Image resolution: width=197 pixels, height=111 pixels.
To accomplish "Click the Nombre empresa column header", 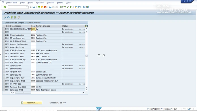I will [49, 26].
